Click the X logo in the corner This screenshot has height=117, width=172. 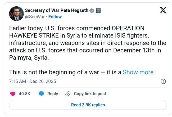click(163, 11)
